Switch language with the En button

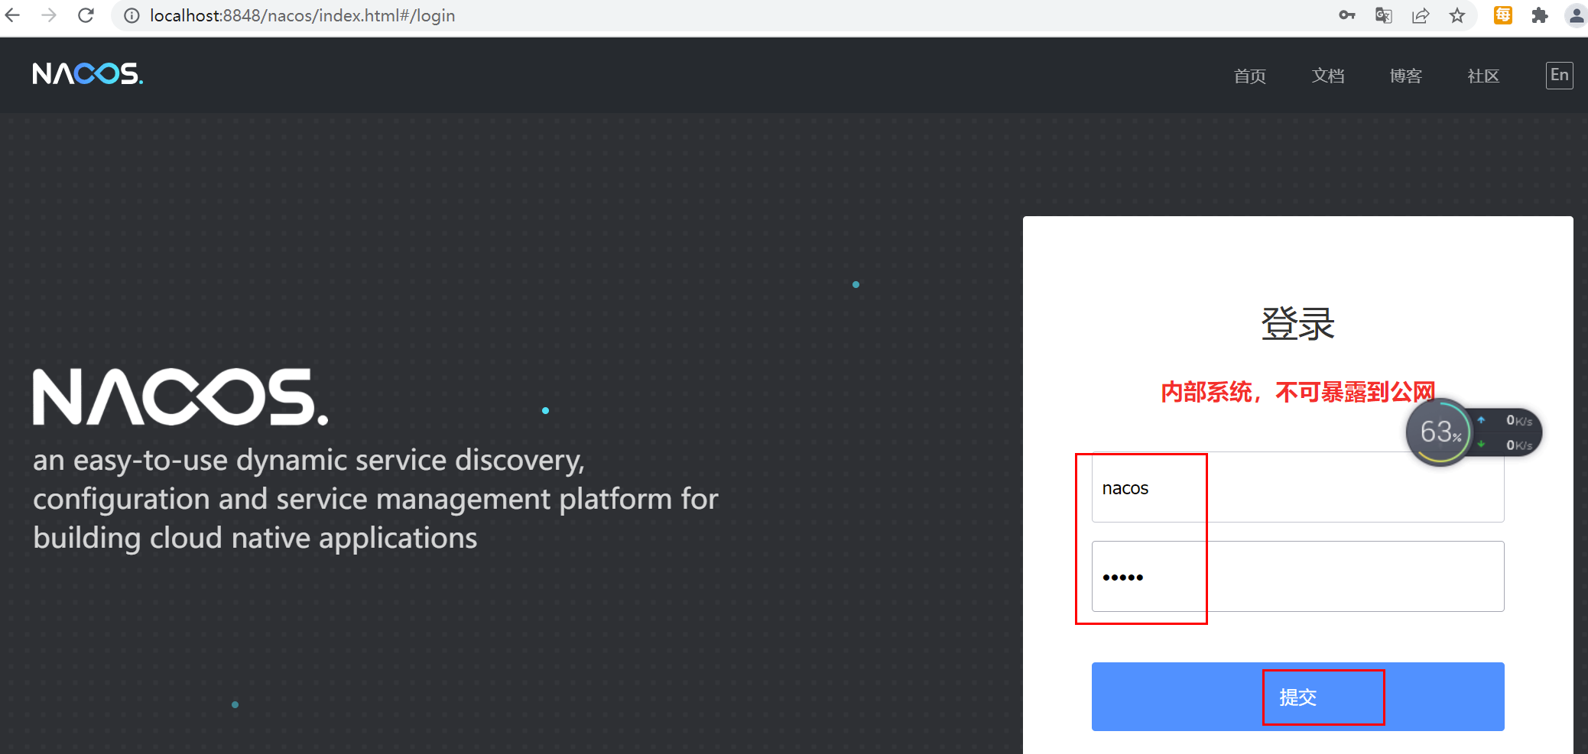[1560, 75]
